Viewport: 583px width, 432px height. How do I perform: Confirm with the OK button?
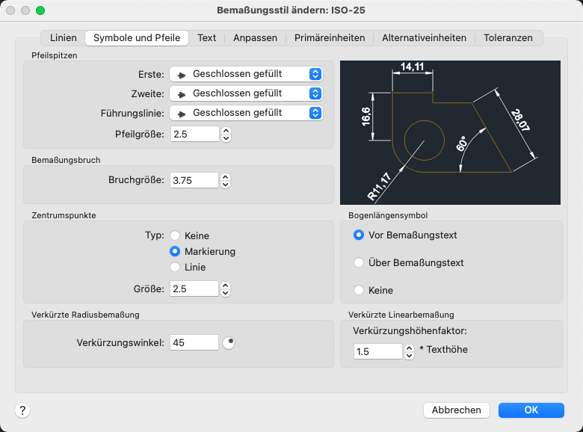(x=531, y=410)
